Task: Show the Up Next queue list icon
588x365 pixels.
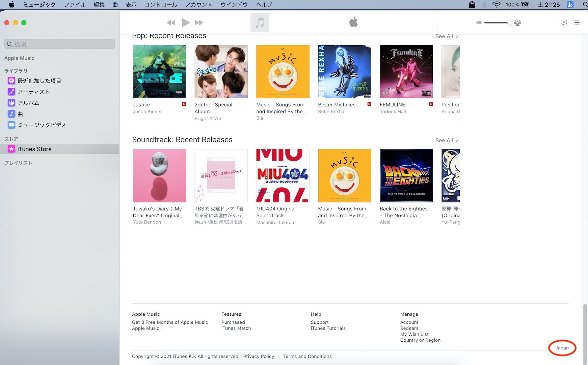Action: [577, 23]
